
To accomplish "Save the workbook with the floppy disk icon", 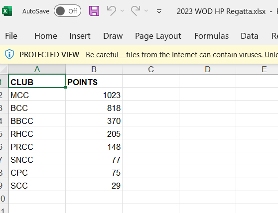I will (x=94, y=11).
